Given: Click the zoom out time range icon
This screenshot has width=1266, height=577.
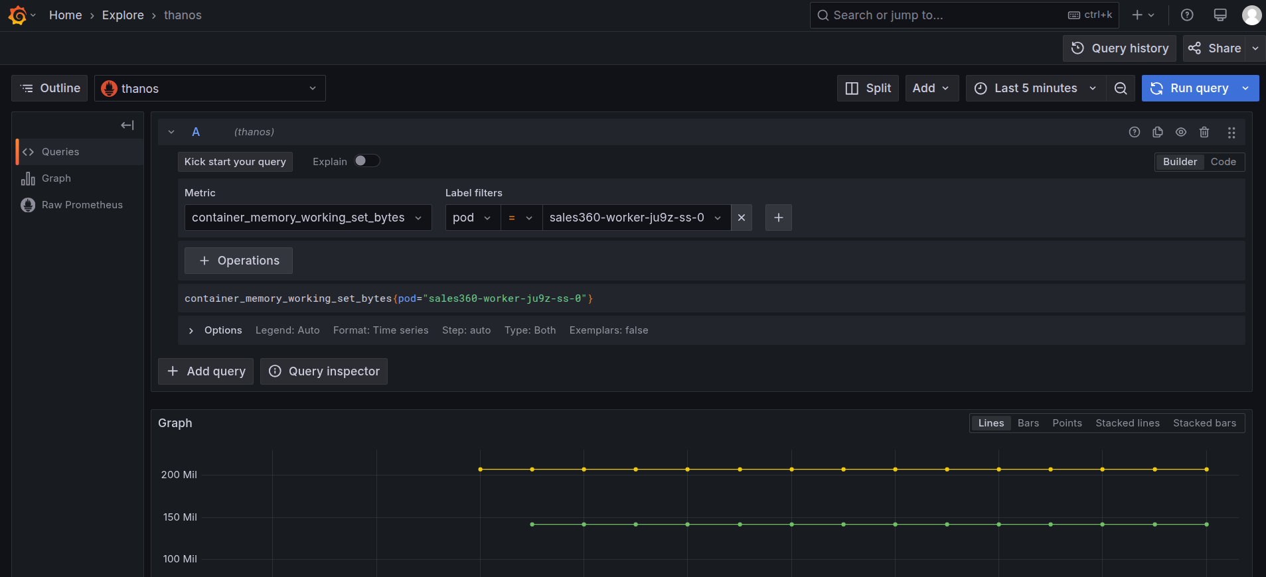Looking at the screenshot, I should pos(1121,88).
